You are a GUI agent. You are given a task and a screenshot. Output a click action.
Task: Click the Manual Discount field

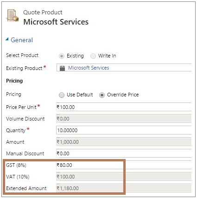[x=124, y=153]
